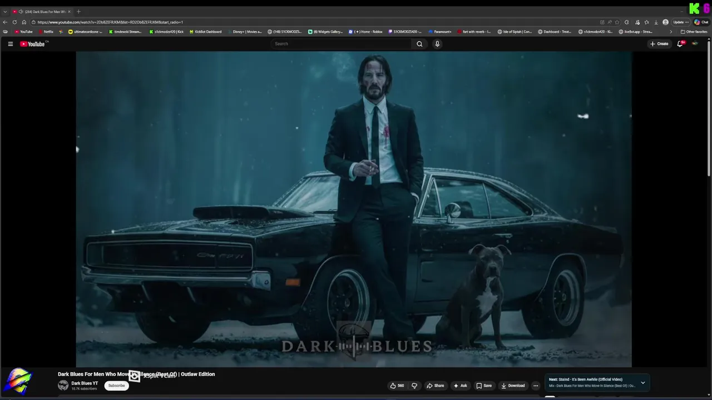Close the Dark Blues YouTube tab

[x=69, y=12]
